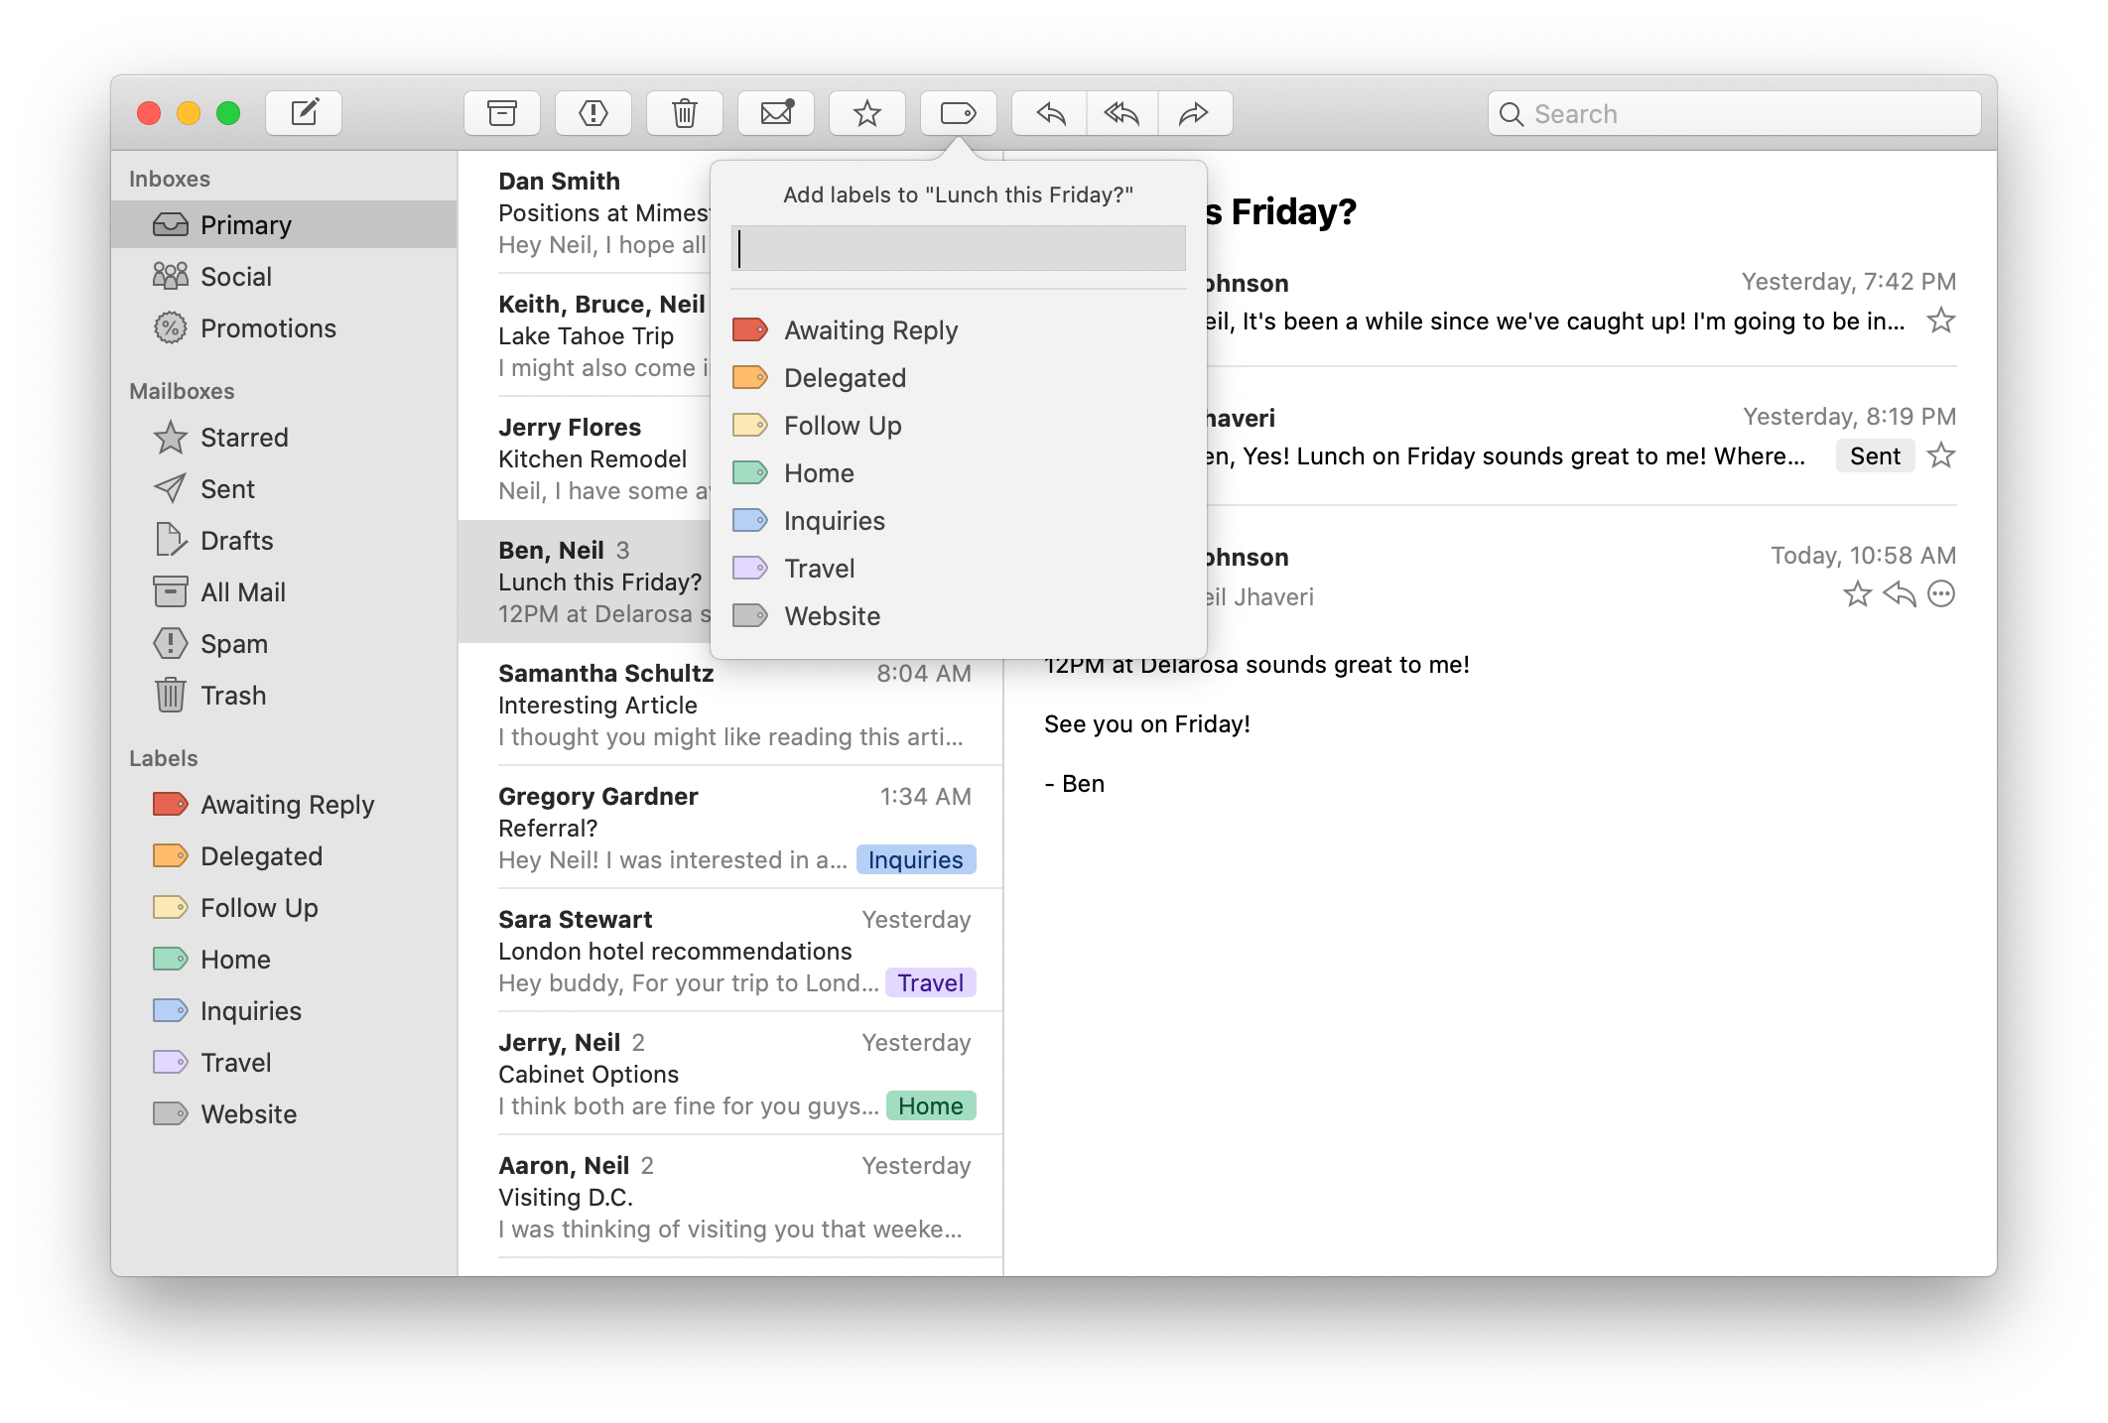Click the Search field
The width and height of the screenshot is (2108, 1423).
(x=1735, y=113)
